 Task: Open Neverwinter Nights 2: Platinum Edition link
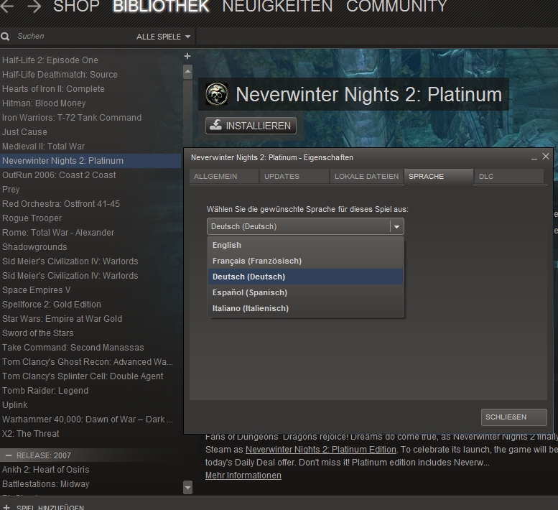click(x=320, y=450)
